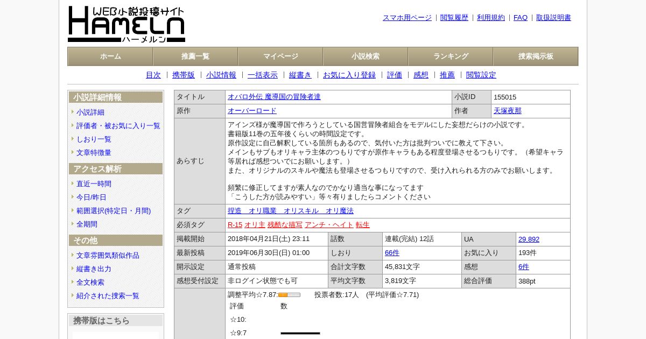
Task: Click novel ID value 155015
Action: pos(505,97)
